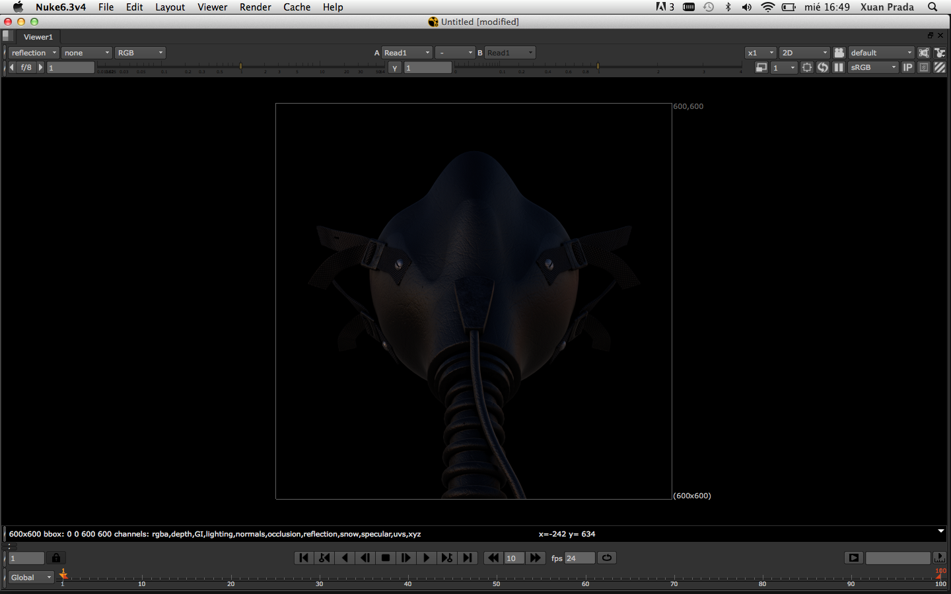Switch to the Viewer1 tab
The image size is (951, 594).
point(38,37)
